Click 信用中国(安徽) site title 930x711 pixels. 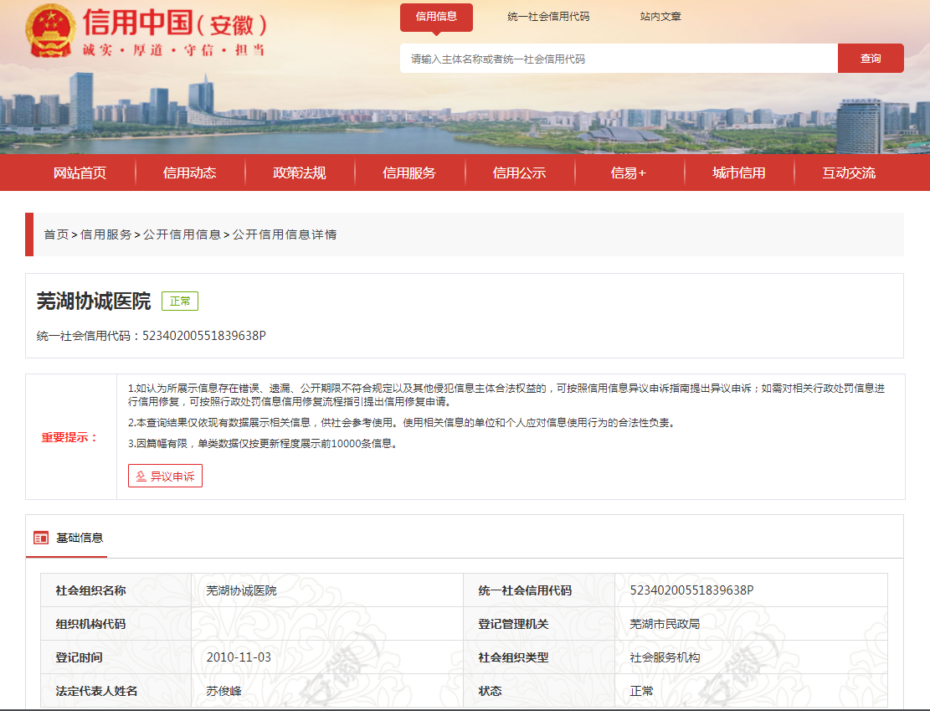[175, 23]
